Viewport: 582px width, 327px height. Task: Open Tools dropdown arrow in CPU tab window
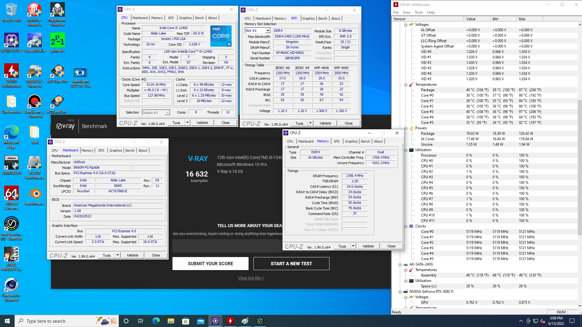[x=187, y=123]
